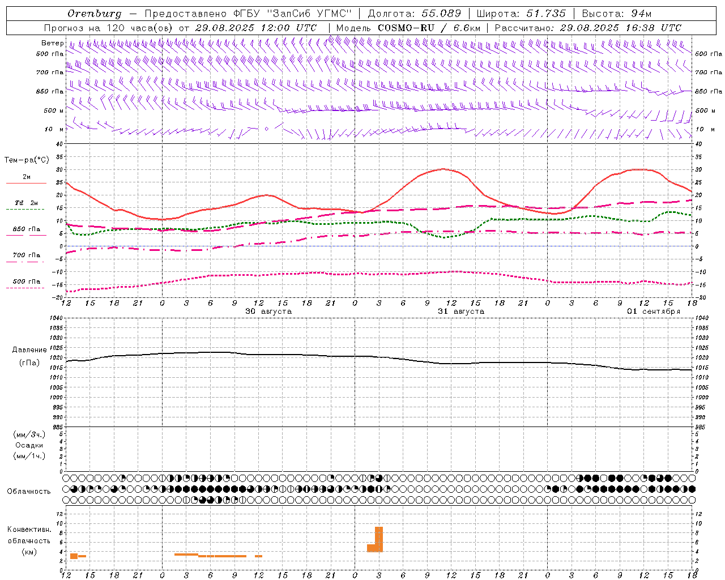Viewport: 725px width, 580px height.
Task: Click the (мм/3ч.) precipitation unit label
Action: pyautogui.click(x=29, y=435)
